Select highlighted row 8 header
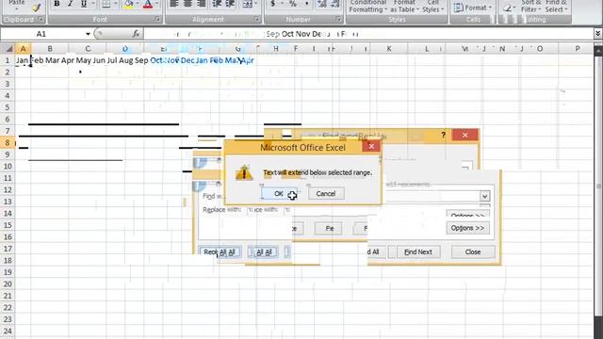Image resolution: width=603 pixels, height=339 pixels. point(8,142)
